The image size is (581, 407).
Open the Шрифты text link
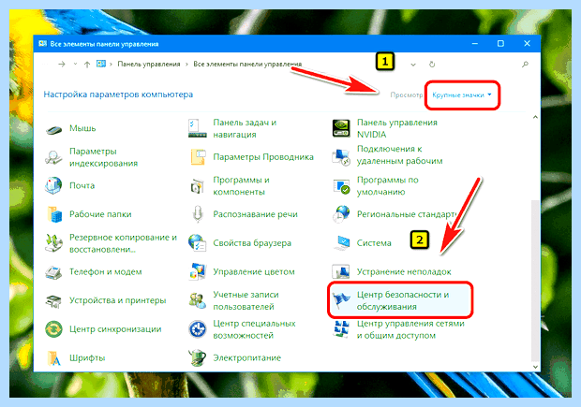click(x=87, y=358)
